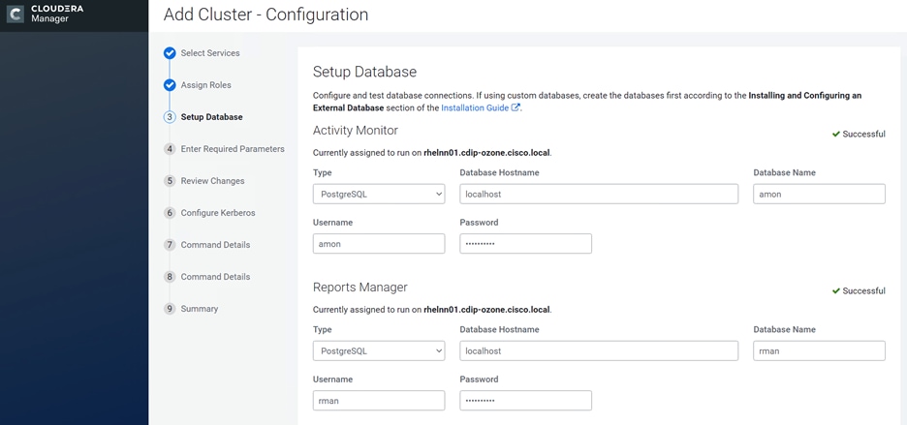Click the Setup Database heading
The image size is (907, 425).
pos(364,73)
